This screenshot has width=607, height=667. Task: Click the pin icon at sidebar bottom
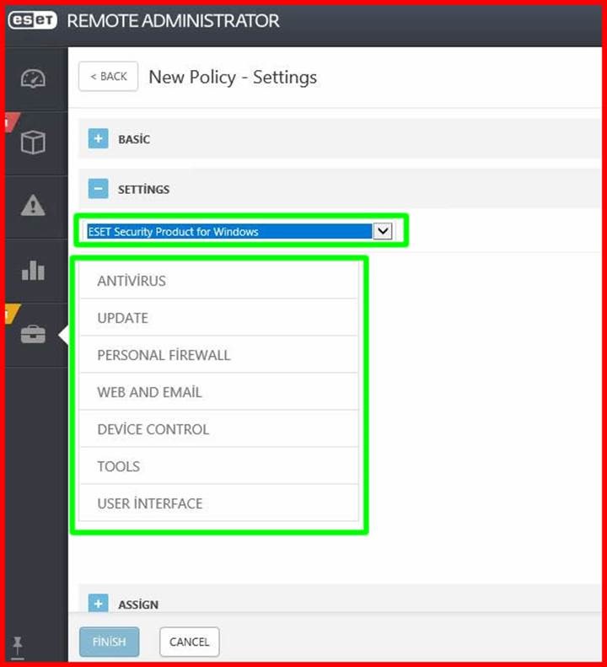(x=18, y=647)
